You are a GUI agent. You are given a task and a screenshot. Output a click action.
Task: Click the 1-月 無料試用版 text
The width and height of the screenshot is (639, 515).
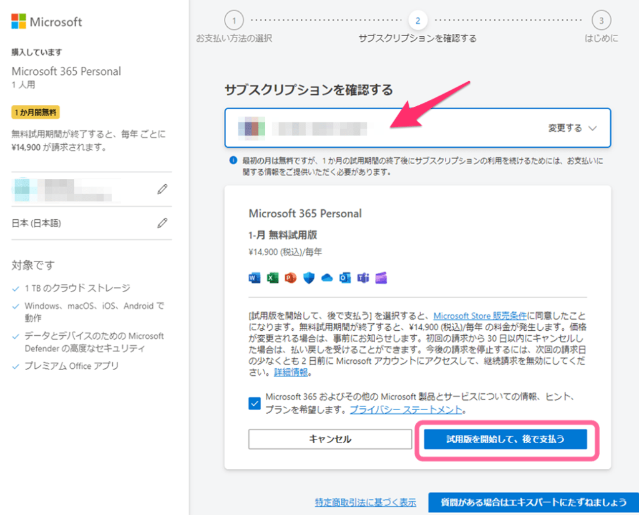click(x=283, y=235)
